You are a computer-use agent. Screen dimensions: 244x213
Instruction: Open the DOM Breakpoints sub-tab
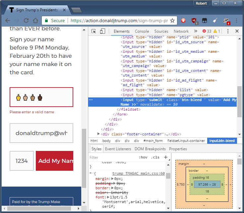[150, 149]
